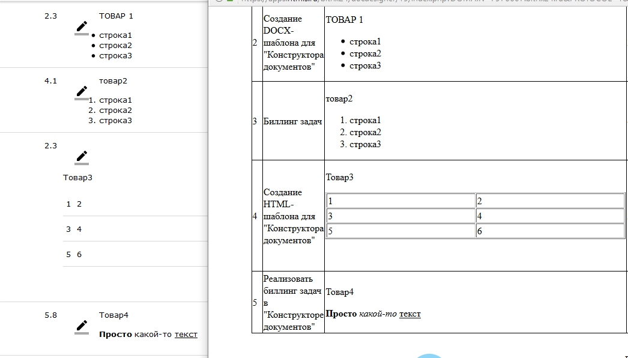
Task: Click the 'ТОВАР 1' heading in left list
Action: [116, 16]
